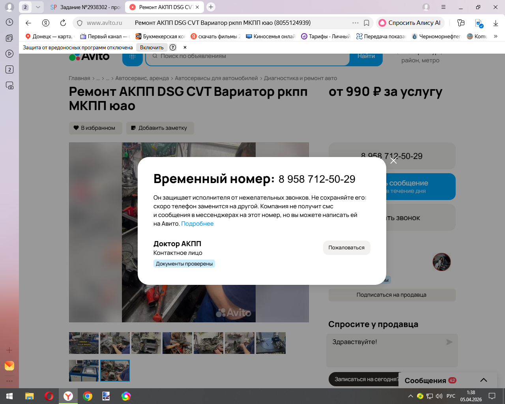The height and width of the screenshot is (404, 505).
Task: Open browsing history in the sidebar
Action: (x=9, y=22)
